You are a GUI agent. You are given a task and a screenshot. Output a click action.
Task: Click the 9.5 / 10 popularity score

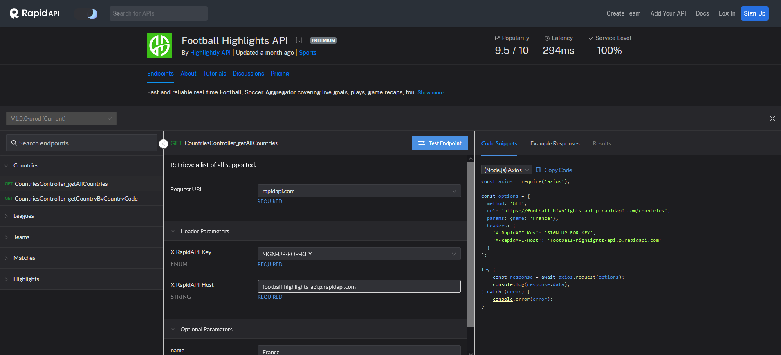[512, 50]
